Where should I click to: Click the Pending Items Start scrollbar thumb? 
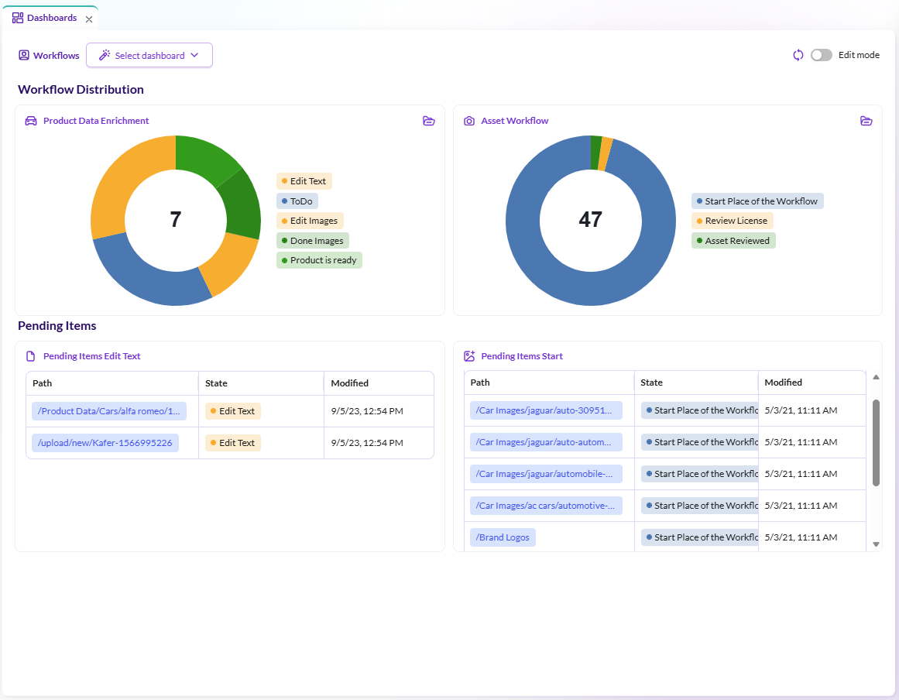click(x=876, y=443)
